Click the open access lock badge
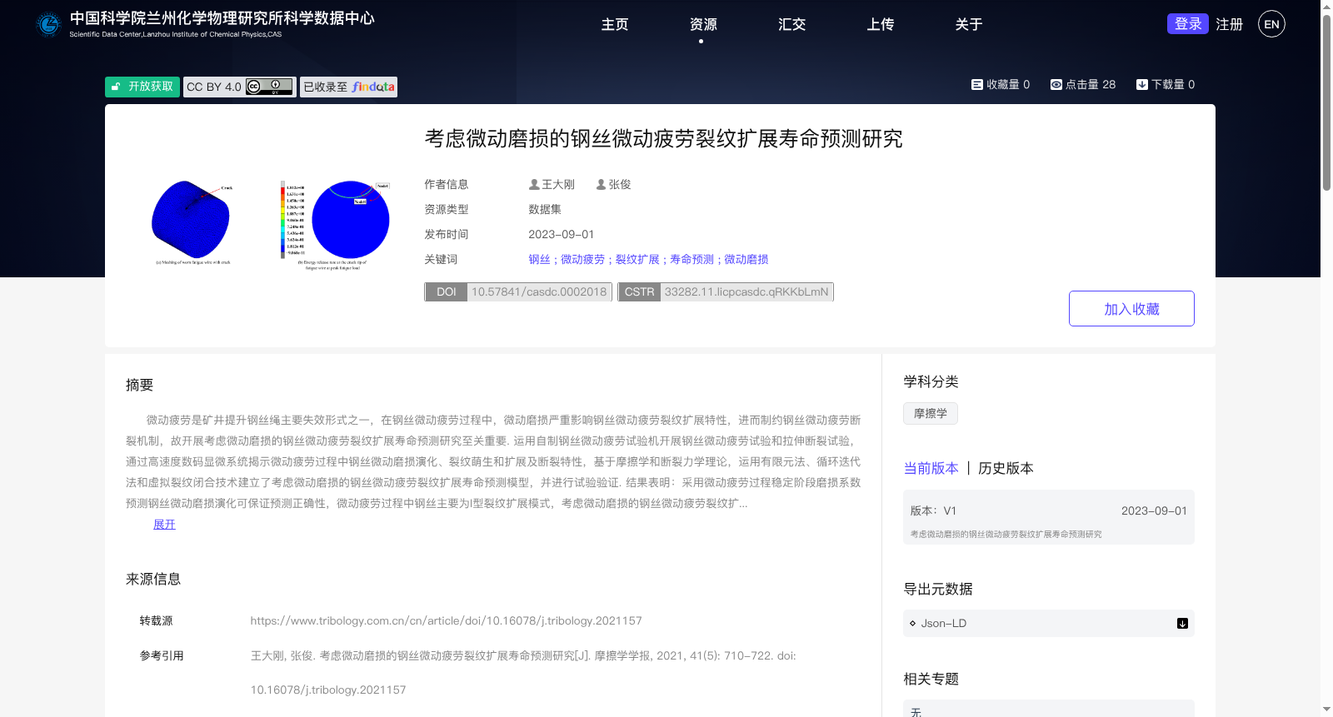Viewport: 1333px width, 717px height. tap(142, 87)
